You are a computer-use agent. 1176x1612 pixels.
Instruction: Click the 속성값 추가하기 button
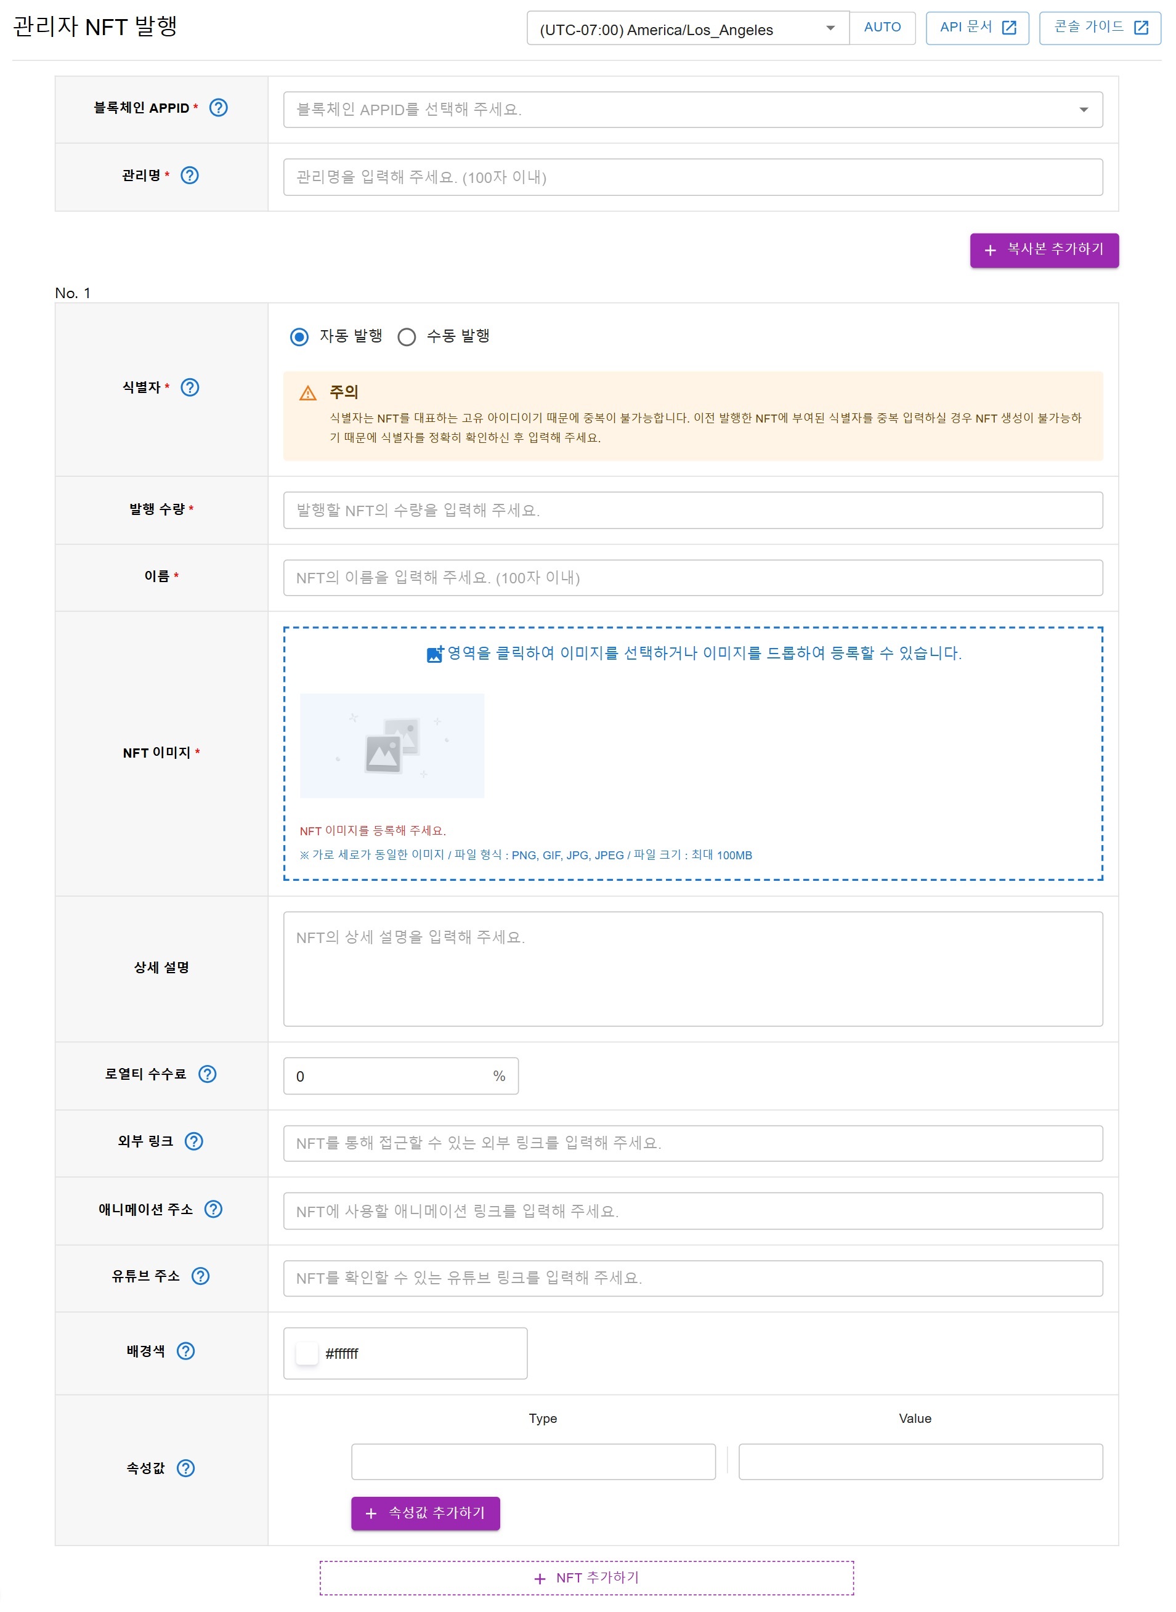pos(425,1514)
